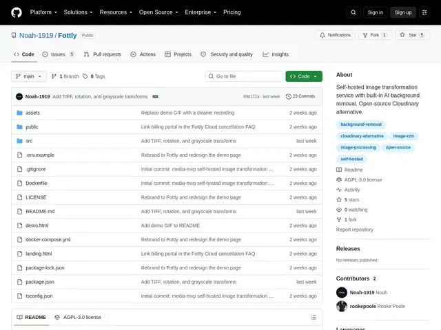Image resolution: width=441 pixels, height=330 pixels.
Task: Open the green Code clone dropdown
Action: [304, 76]
